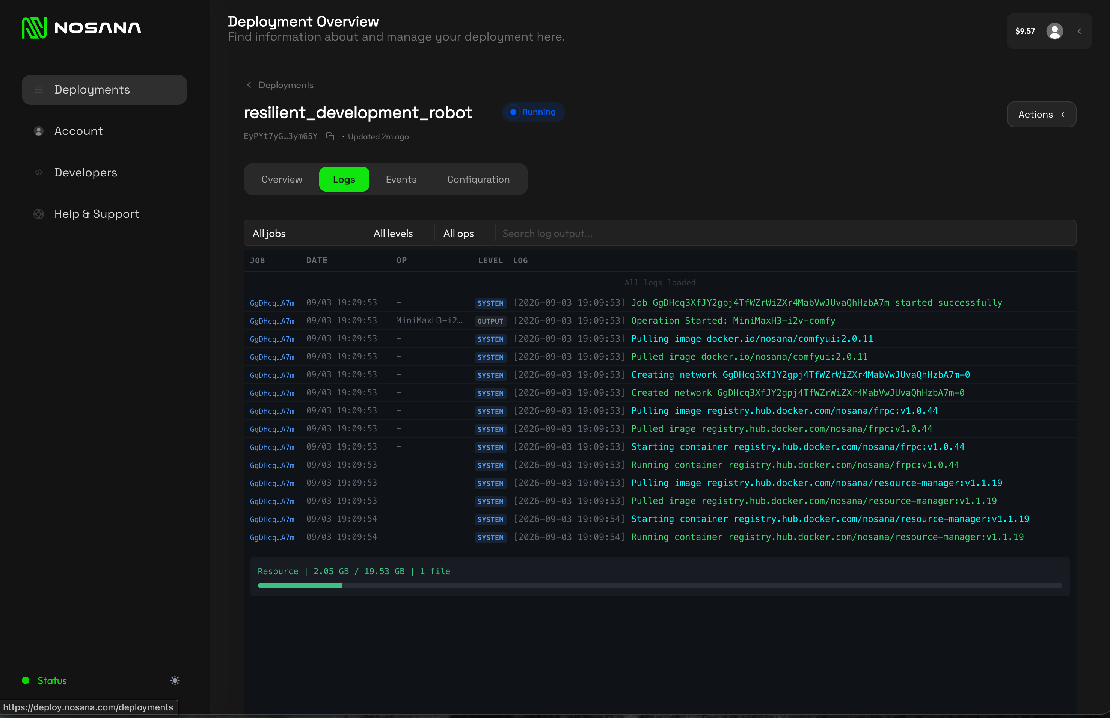This screenshot has height=718, width=1110.
Task: Click 'Created network' log line
Action: click(798, 392)
